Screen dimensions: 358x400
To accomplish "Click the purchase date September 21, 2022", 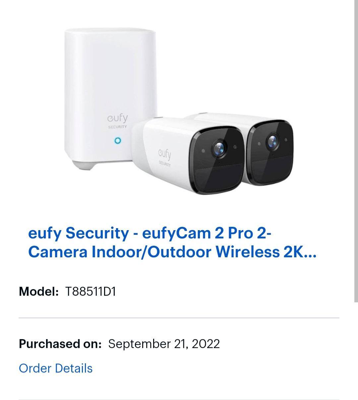I will (x=164, y=344).
